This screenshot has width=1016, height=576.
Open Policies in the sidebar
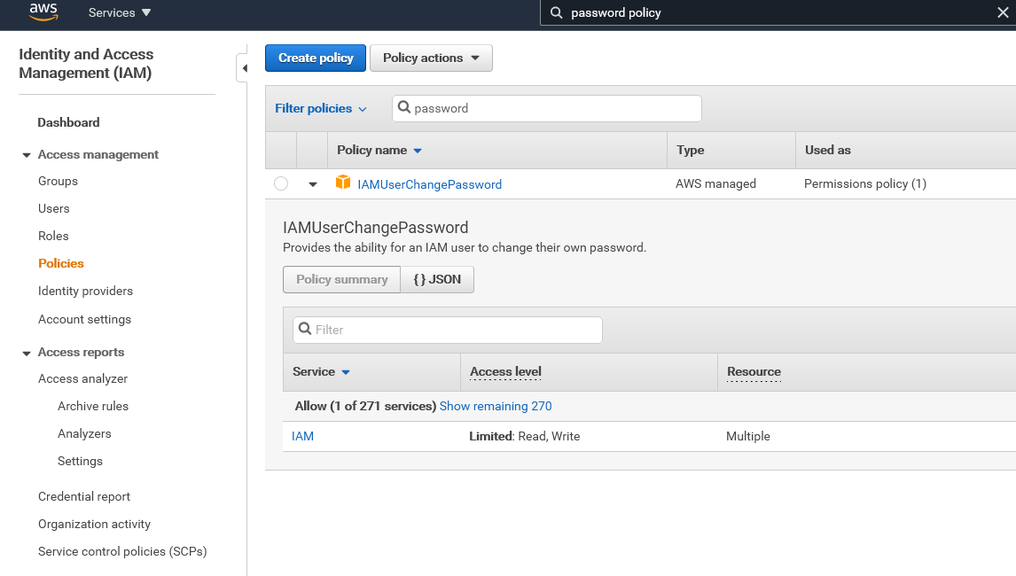point(61,264)
